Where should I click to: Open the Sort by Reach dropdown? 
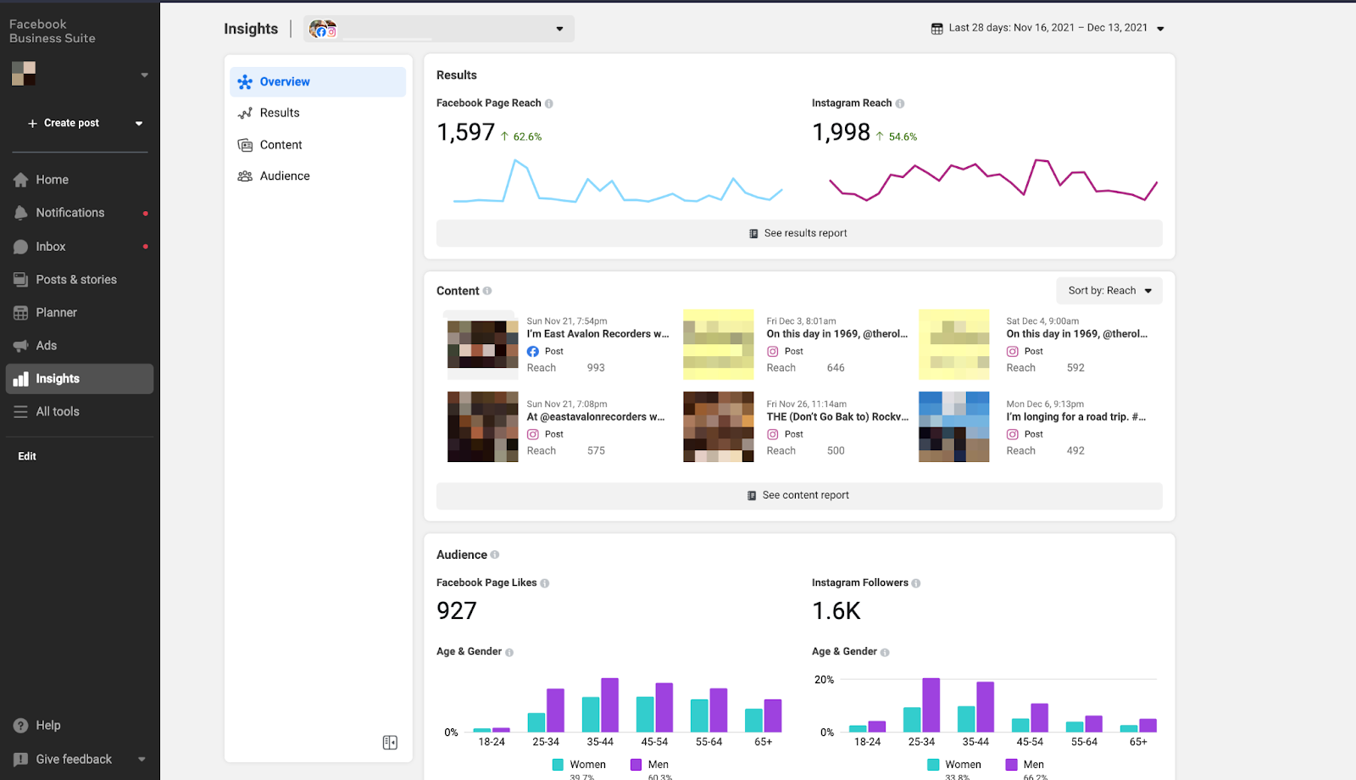pyautogui.click(x=1109, y=290)
